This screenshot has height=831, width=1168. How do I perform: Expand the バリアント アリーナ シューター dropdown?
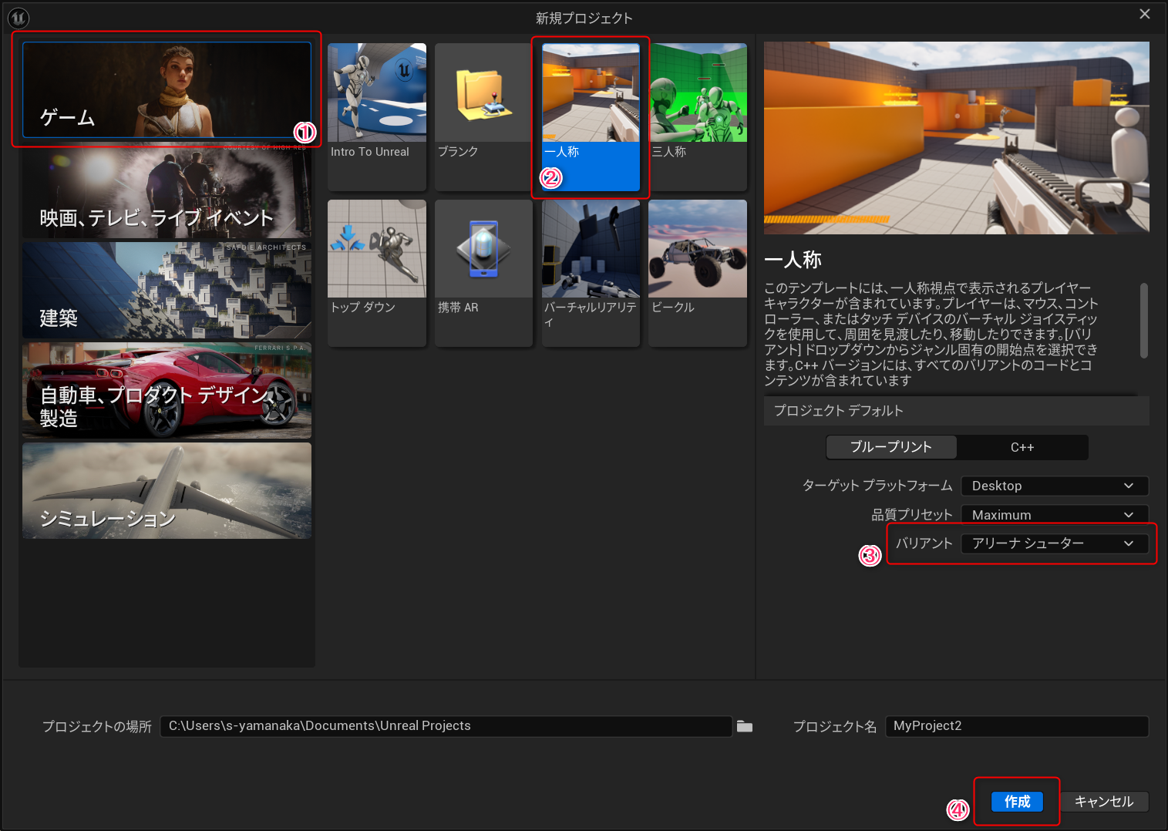tap(1054, 543)
